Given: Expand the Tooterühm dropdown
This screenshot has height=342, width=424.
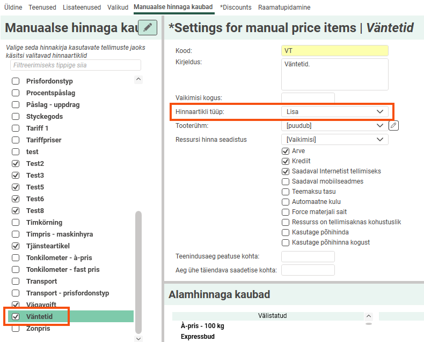Looking at the screenshot, I should (334, 126).
